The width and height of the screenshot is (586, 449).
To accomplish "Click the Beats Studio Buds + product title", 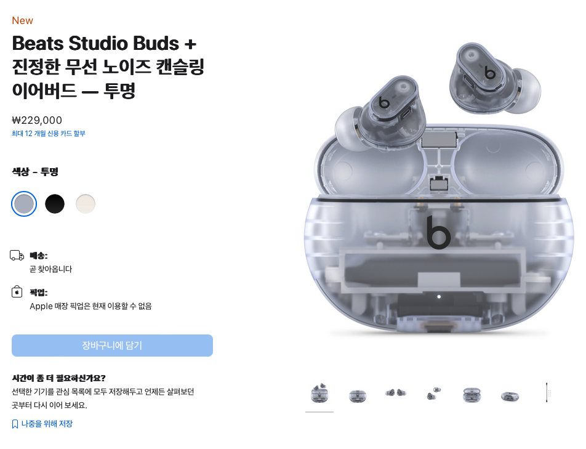I will (108, 67).
